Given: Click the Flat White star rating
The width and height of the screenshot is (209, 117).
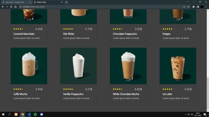Looking at the screenshot, I should [x=68, y=29].
